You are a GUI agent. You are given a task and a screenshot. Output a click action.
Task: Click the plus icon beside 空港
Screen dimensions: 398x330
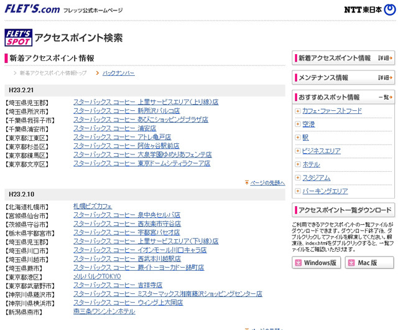298,125
